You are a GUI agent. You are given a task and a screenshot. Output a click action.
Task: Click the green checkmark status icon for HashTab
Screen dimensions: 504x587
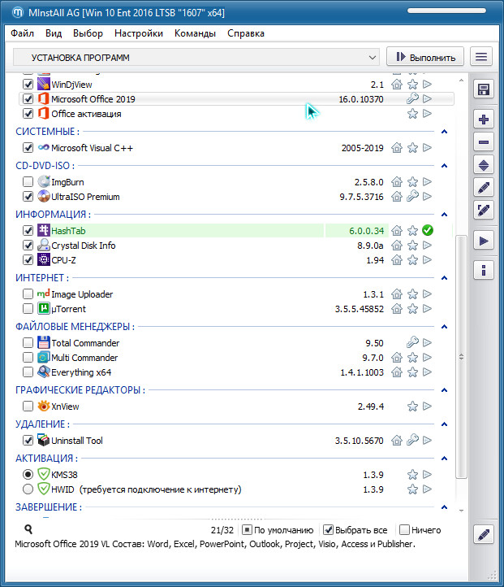(428, 230)
